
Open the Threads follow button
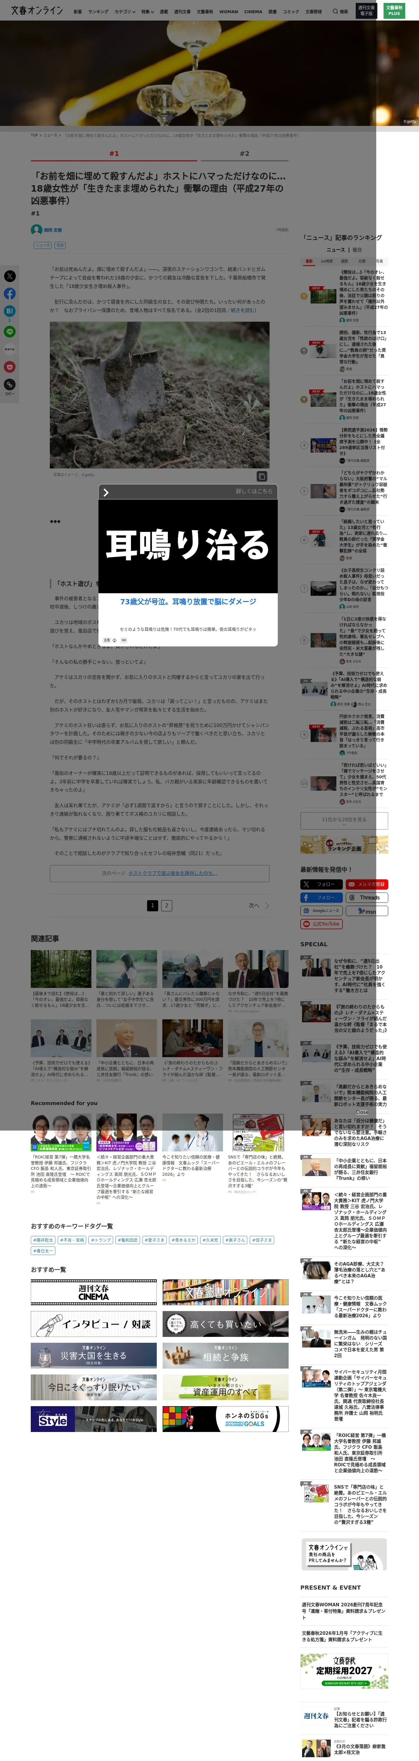[367, 898]
